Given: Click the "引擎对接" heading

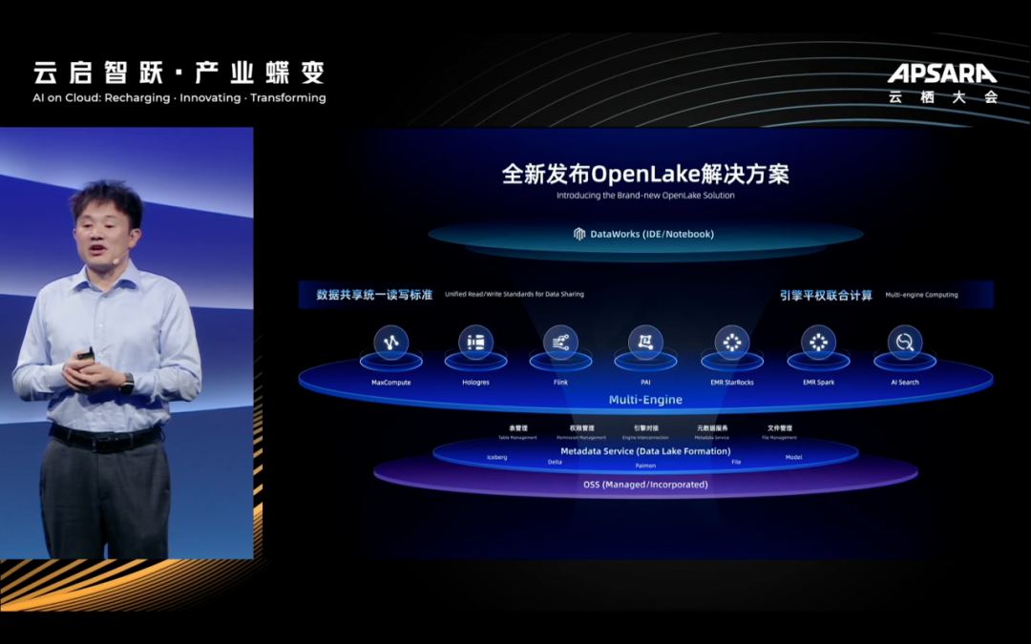Looking at the screenshot, I should (645, 428).
